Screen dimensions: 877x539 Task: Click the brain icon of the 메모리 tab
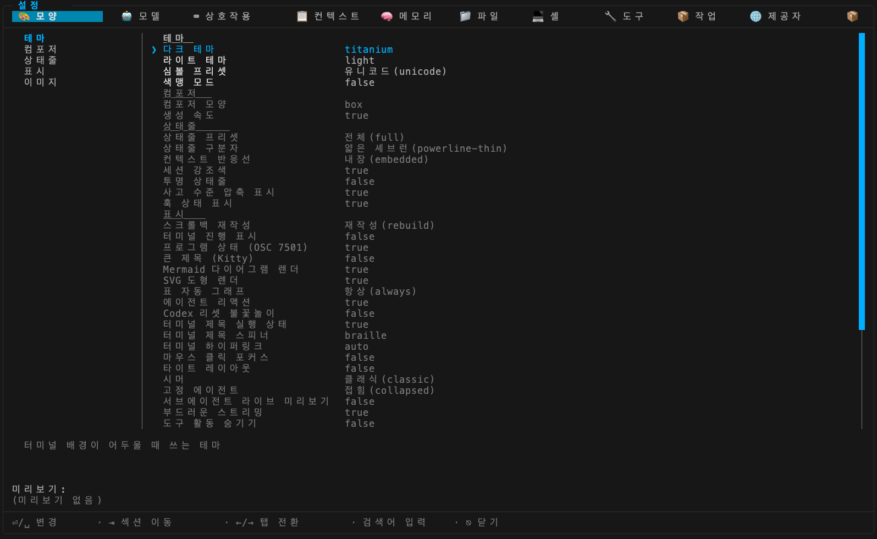[387, 16]
